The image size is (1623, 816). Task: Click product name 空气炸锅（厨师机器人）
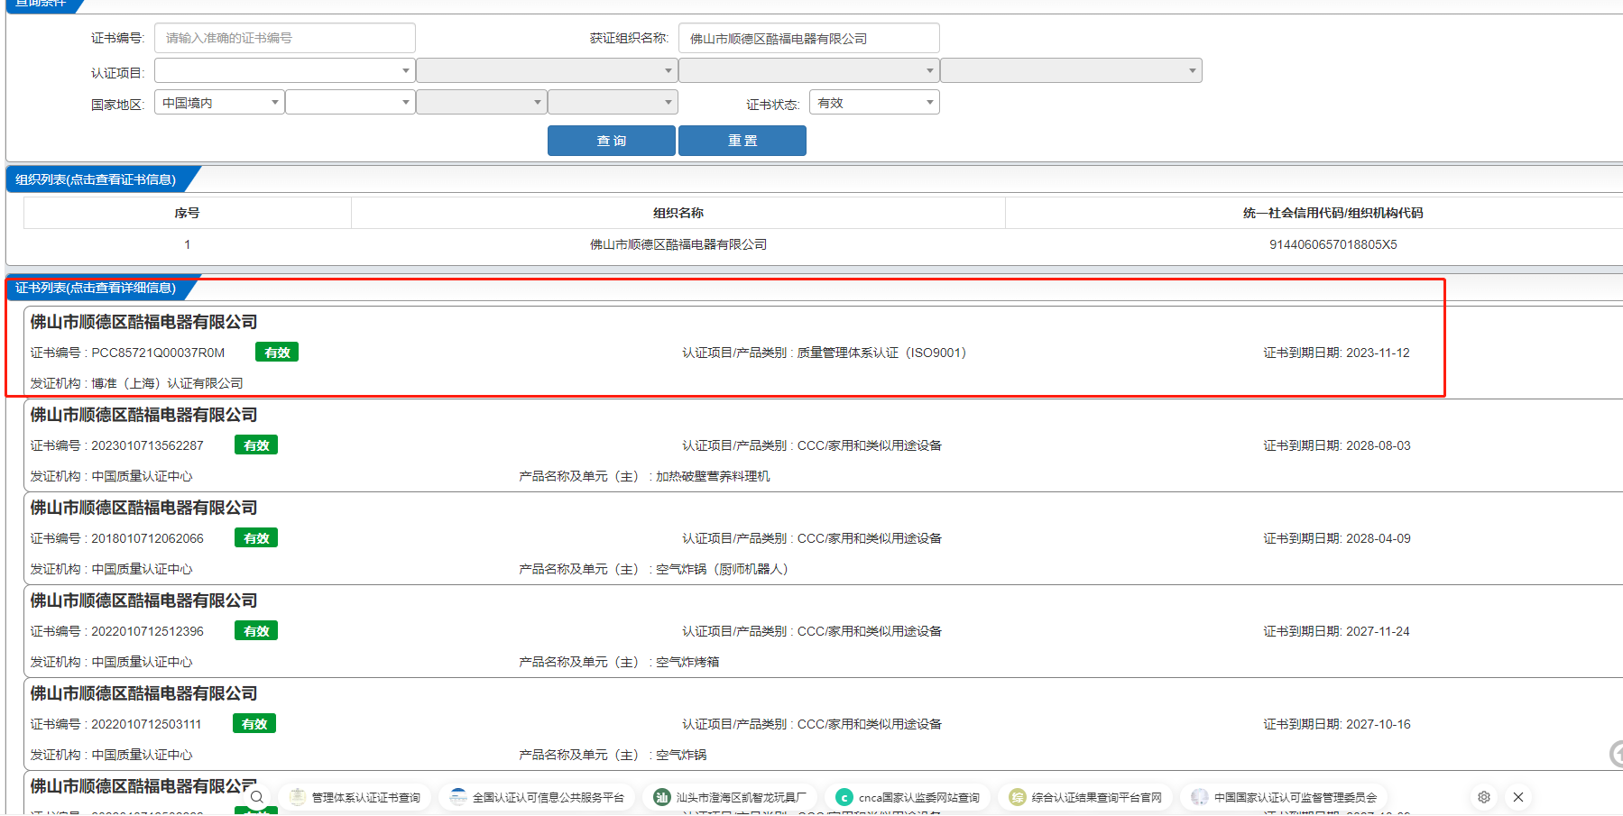722,569
